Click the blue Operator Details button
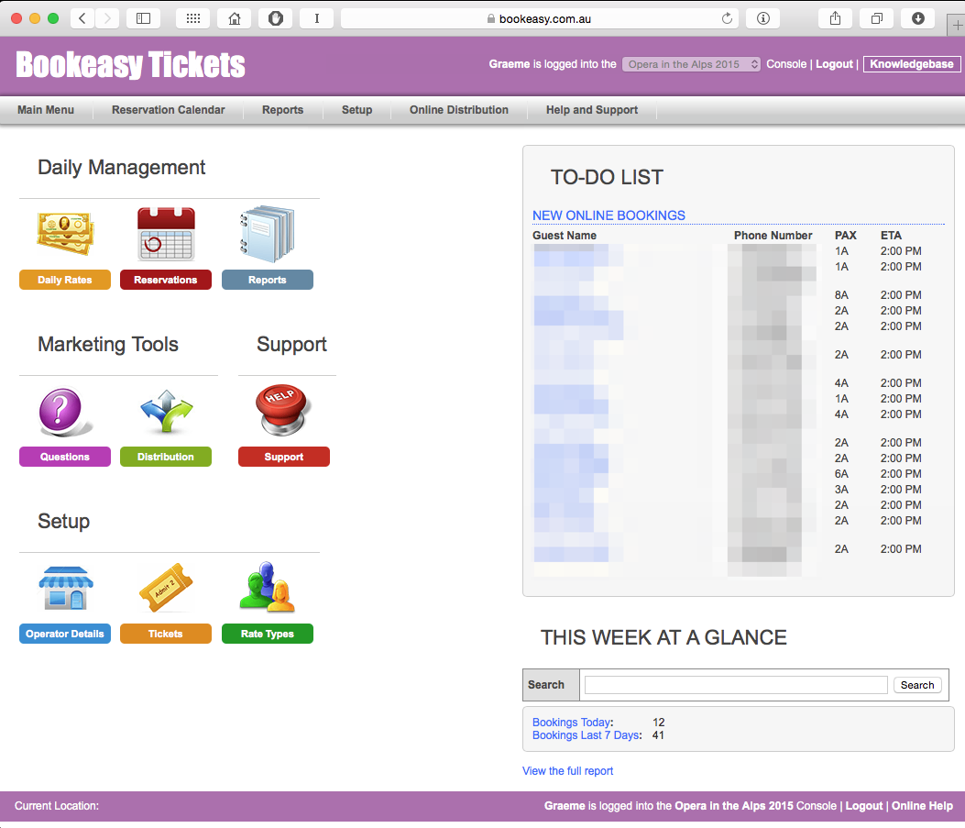Screen dimensions: 965x828 (x=65, y=634)
